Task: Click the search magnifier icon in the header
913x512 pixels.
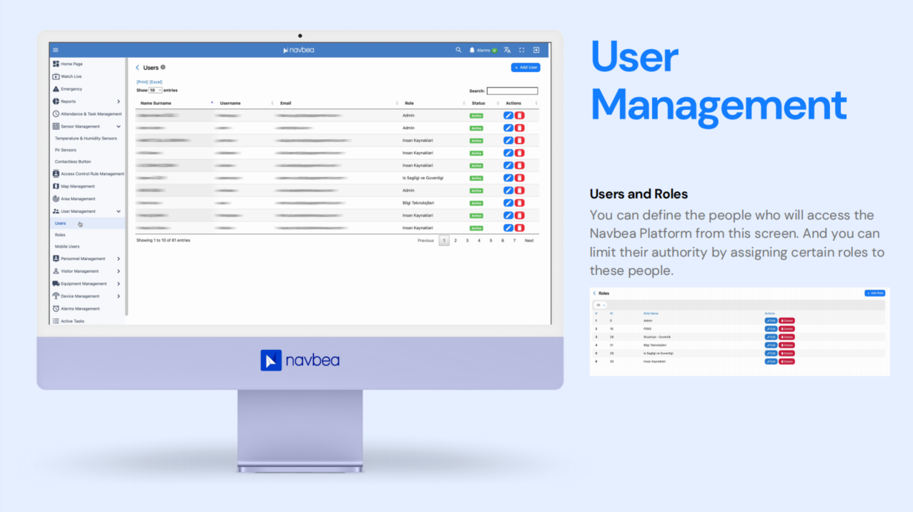Action: pyautogui.click(x=458, y=50)
